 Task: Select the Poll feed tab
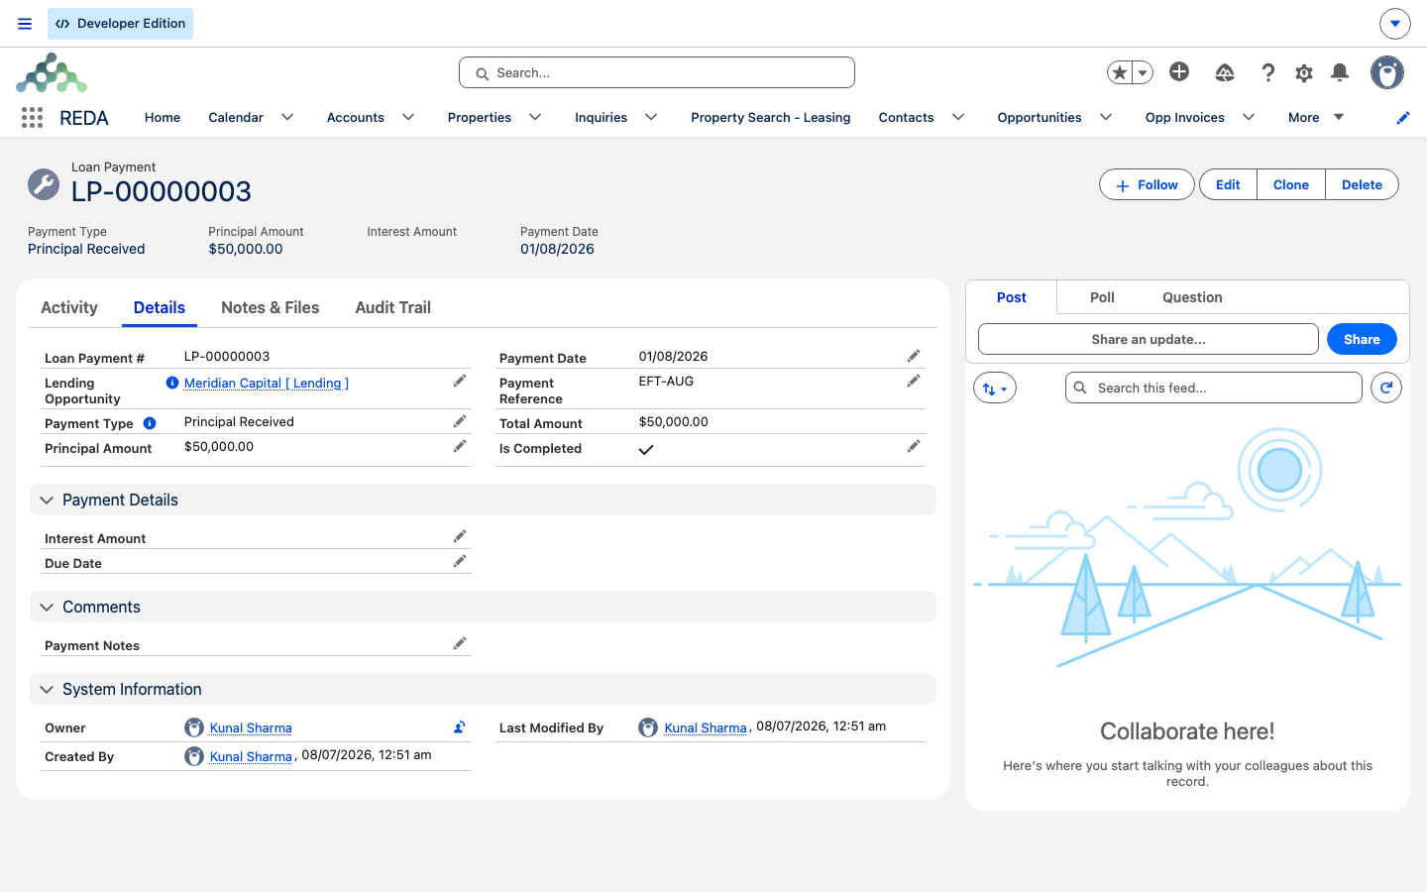coord(1102,297)
